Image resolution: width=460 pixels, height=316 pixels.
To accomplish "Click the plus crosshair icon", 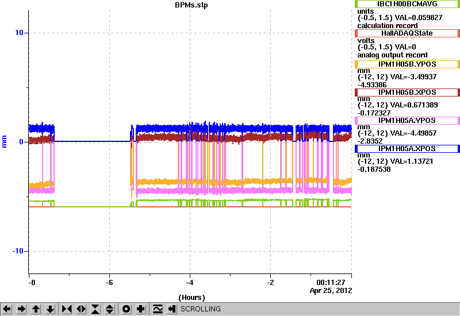I will 141,309.
